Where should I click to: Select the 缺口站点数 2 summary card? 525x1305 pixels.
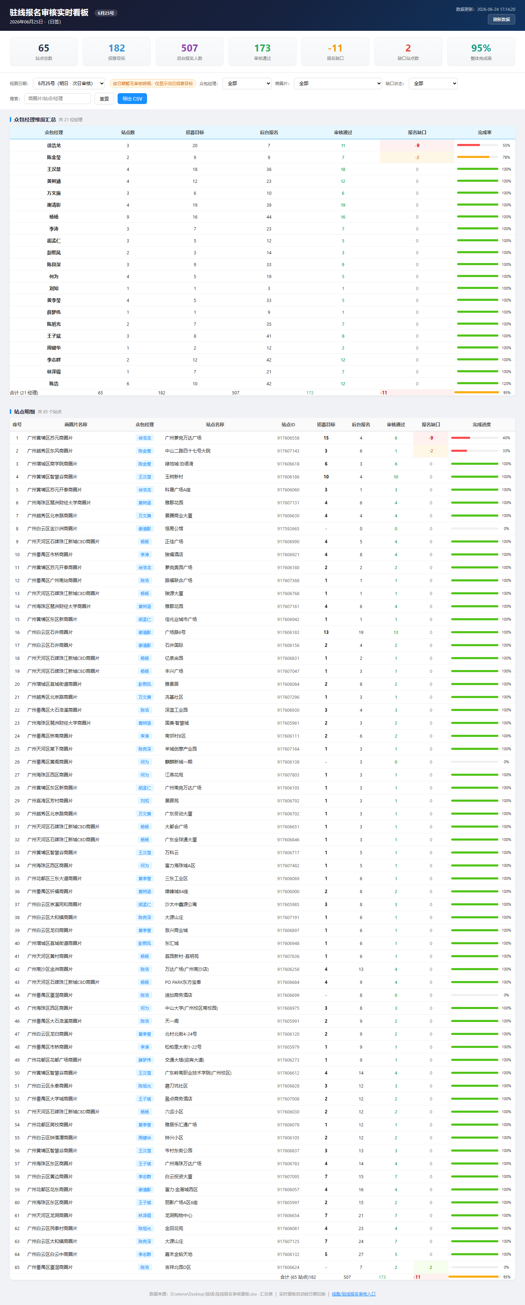pyautogui.click(x=408, y=52)
